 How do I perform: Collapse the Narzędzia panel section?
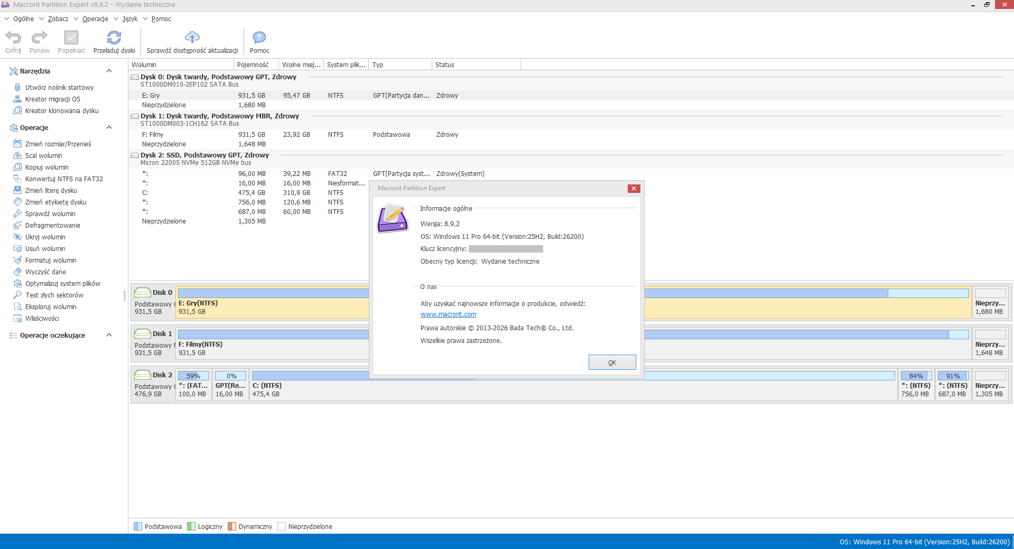point(109,71)
